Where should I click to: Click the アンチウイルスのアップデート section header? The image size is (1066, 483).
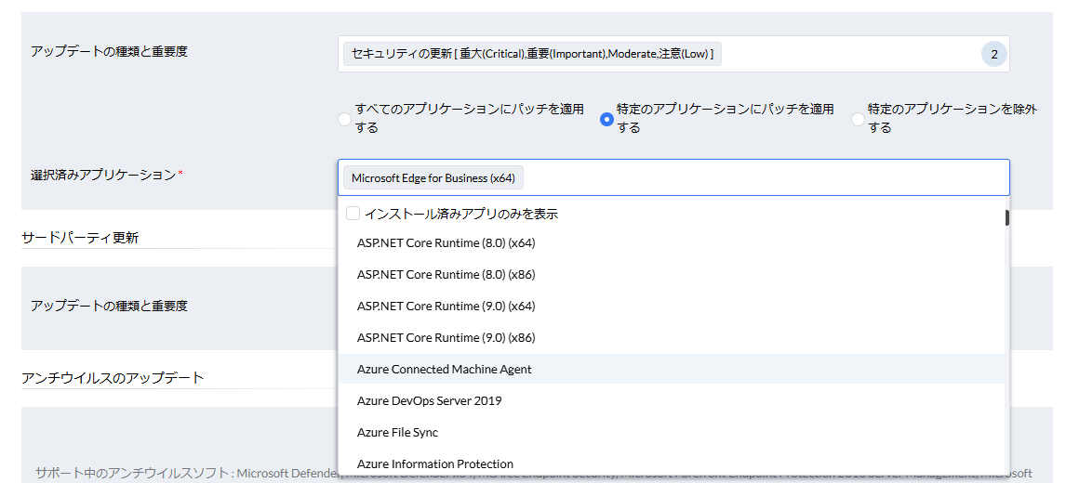[x=113, y=377]
